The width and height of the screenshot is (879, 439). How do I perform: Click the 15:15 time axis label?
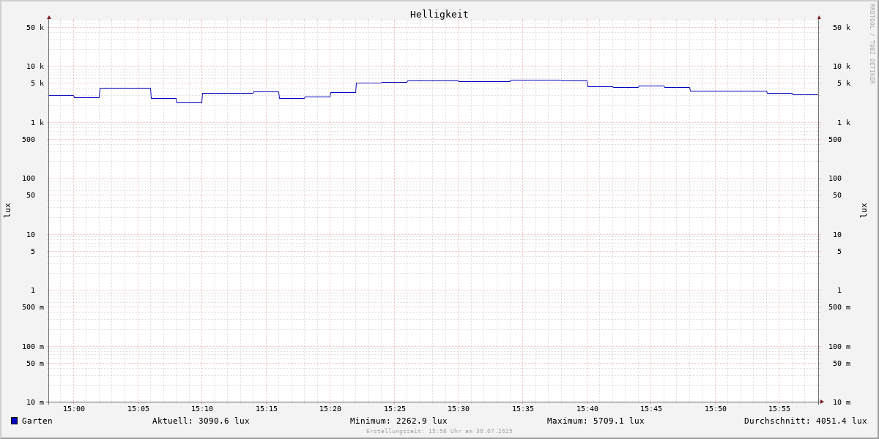pyautogui.click(x=267, y=409)
